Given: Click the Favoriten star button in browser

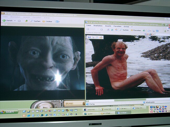Looking at the screenshot, I should [x=136, y=30].
